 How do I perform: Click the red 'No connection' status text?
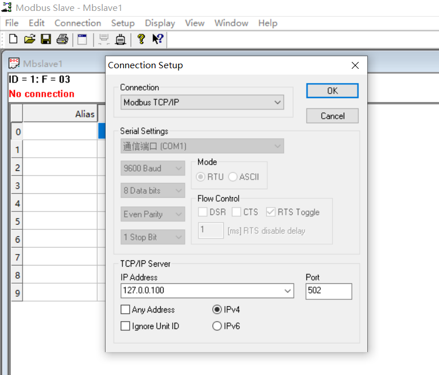click(41, 93)
